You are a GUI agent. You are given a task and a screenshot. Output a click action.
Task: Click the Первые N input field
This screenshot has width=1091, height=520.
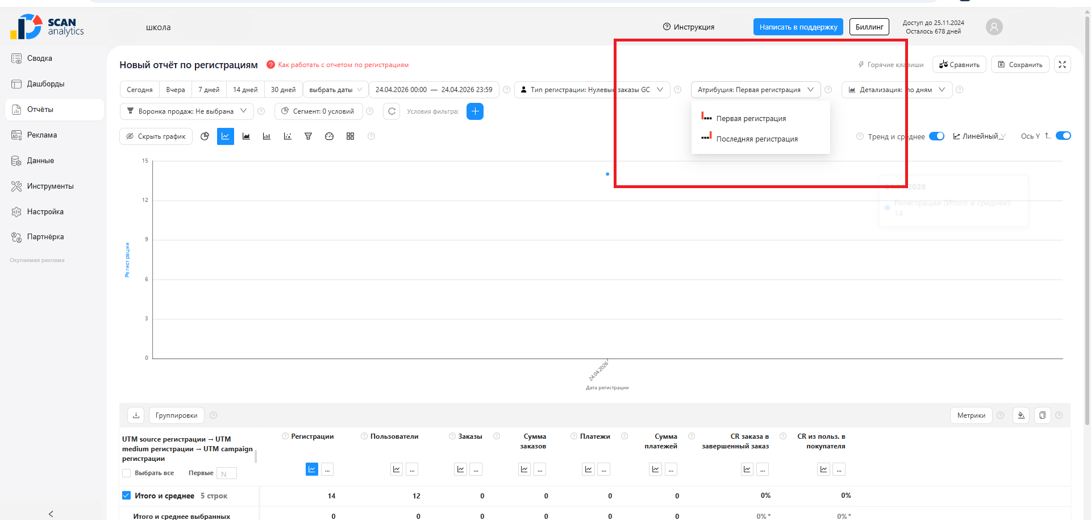point(227,473)
